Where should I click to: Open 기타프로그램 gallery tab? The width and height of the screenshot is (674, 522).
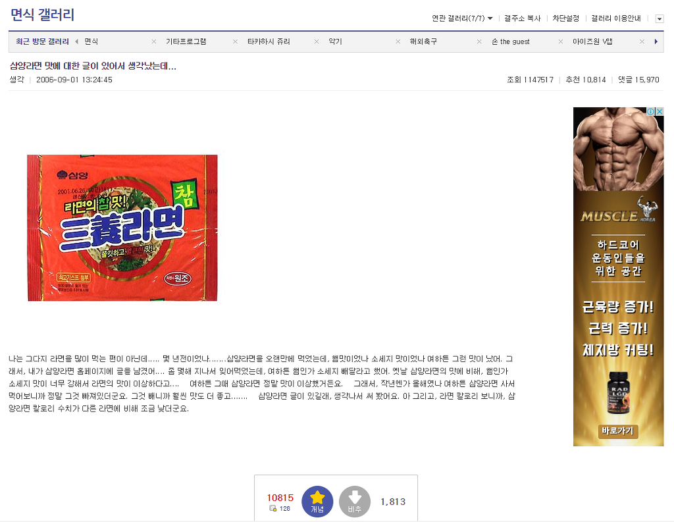pyautogui.click(x=186, y=41)
